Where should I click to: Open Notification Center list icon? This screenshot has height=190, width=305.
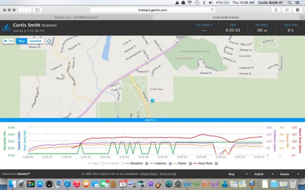(x=297, y=3)
